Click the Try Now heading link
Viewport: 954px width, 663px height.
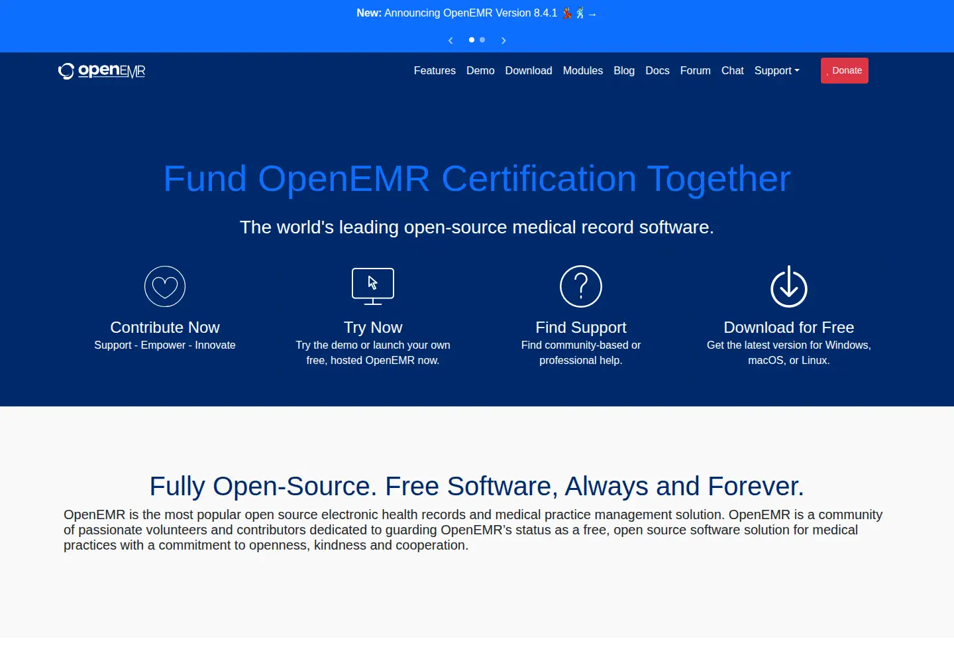(373, 328)
